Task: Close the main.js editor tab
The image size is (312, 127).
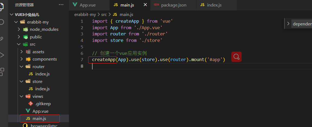Action: click(145, 5)
